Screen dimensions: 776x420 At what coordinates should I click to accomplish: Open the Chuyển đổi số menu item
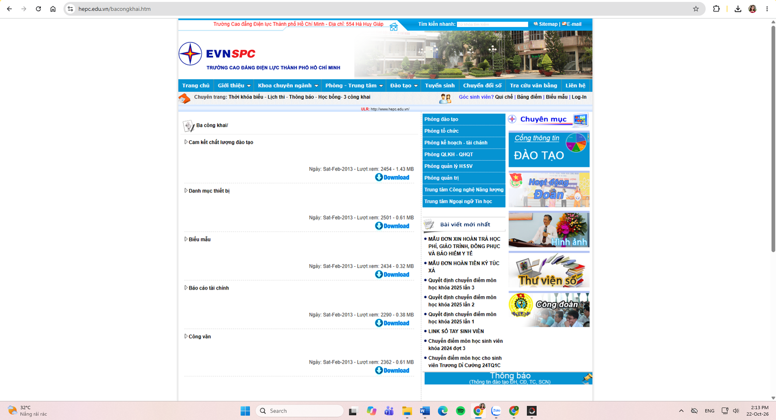(x=482, y=85)
